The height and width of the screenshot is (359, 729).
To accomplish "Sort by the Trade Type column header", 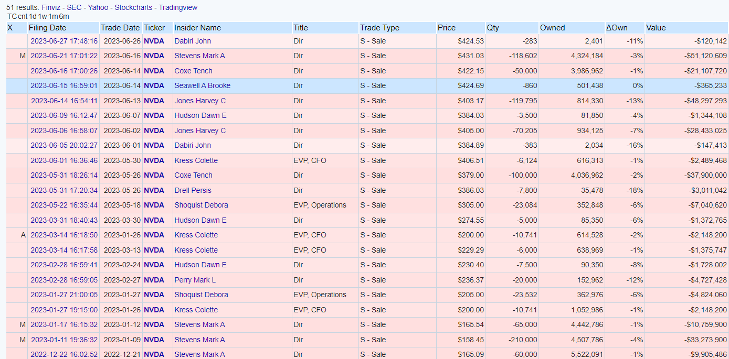I will click(x=379, y=28).
